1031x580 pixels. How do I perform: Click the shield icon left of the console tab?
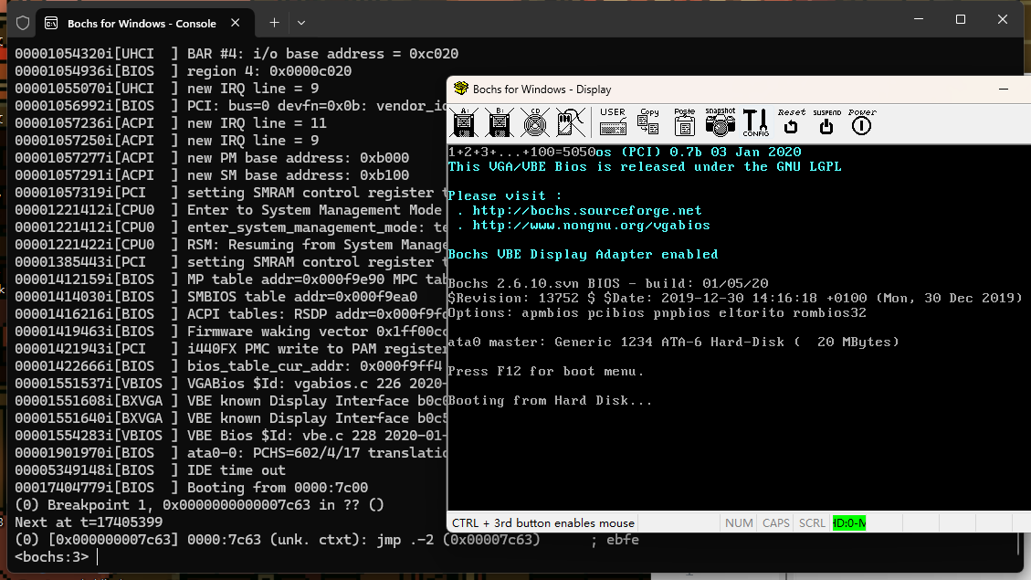point(23,23)
